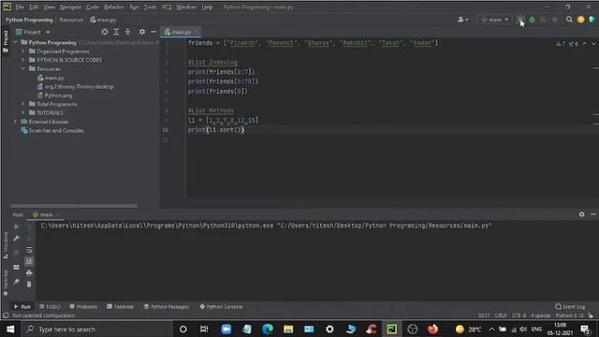599x337 pixels.
Task: Select Python.png in the project tree
Action: (55, 95)
